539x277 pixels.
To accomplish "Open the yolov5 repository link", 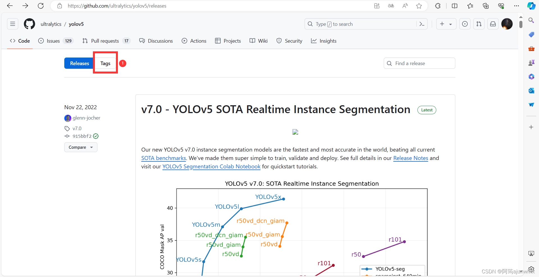I will [76, 24].
